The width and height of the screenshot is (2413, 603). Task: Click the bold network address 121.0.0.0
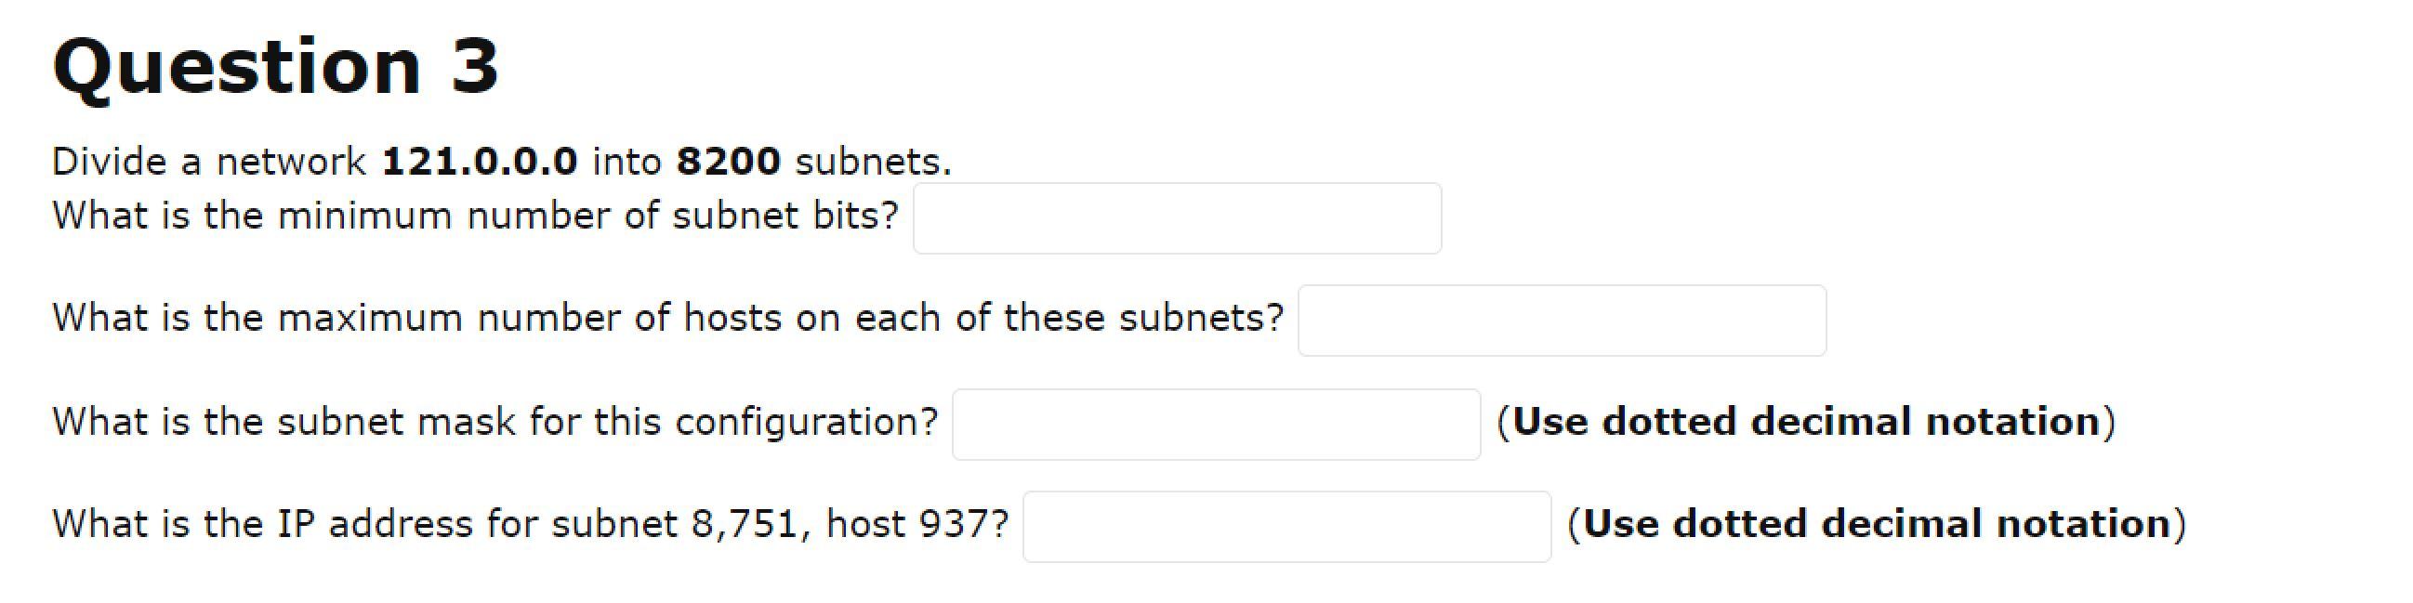(x=483, y=161)
